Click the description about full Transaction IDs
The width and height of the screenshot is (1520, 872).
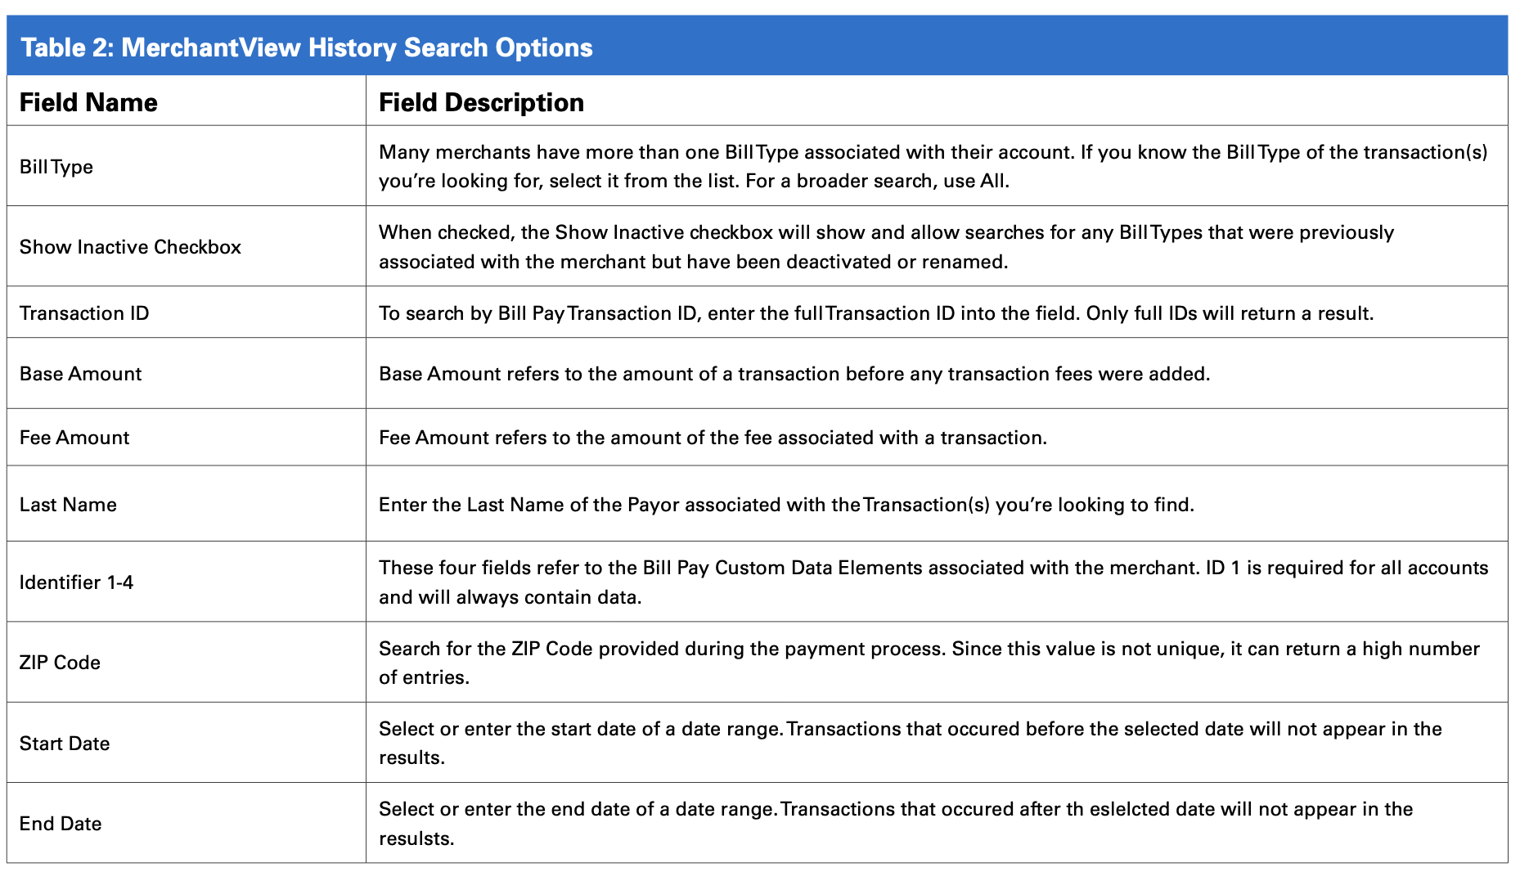click(875, 313)
